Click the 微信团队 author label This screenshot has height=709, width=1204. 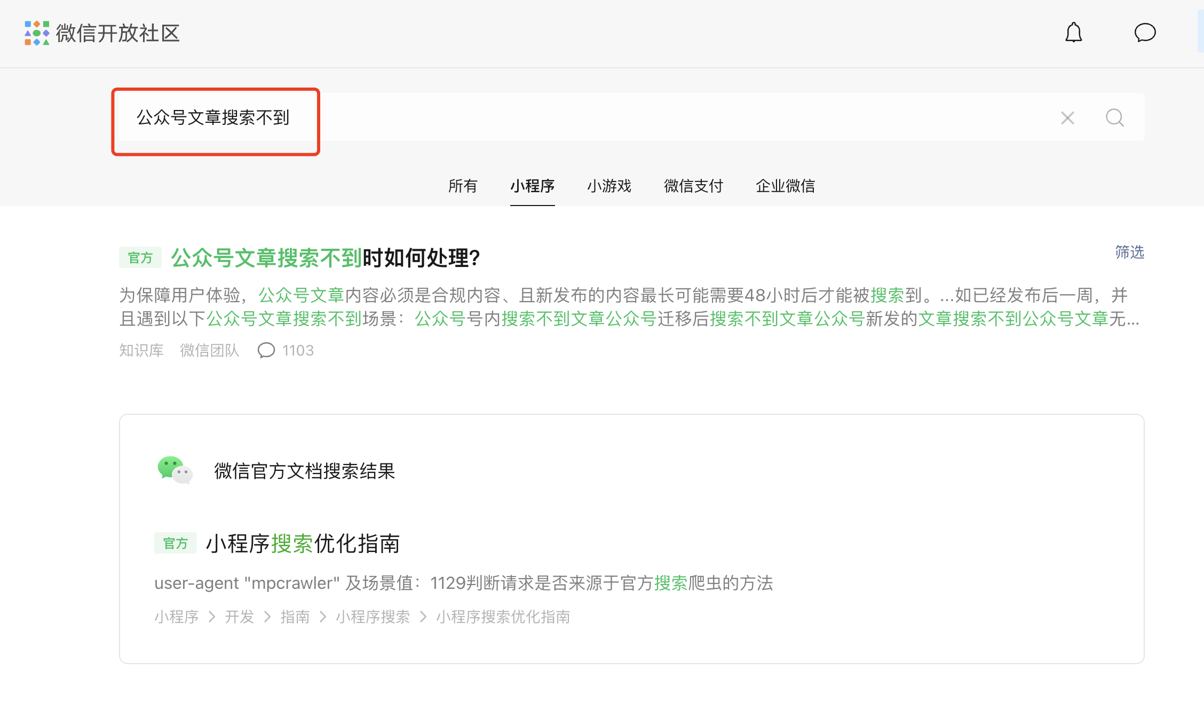coord(209,351)
